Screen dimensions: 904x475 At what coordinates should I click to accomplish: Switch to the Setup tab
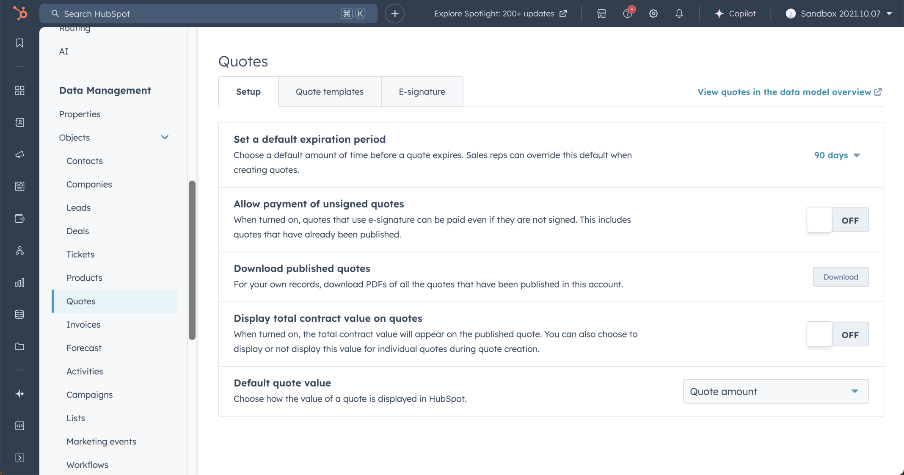[x=248, y=92]
